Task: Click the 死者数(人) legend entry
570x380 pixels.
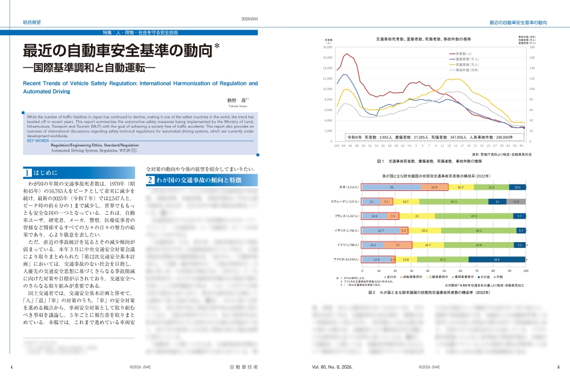Action: 461,54
